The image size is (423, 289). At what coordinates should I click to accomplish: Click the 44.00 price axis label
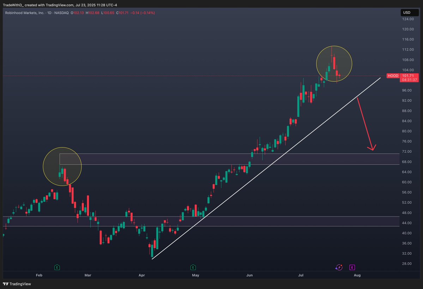407,223
